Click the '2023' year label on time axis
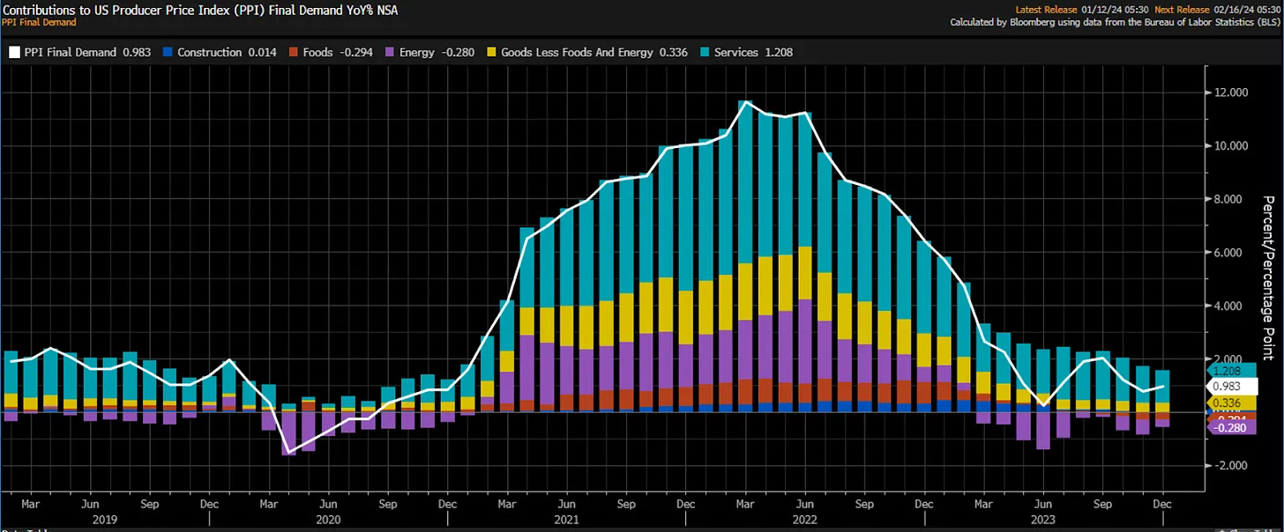Image resolution: width=1284 pixels, height=532 pixels. 1043,521
